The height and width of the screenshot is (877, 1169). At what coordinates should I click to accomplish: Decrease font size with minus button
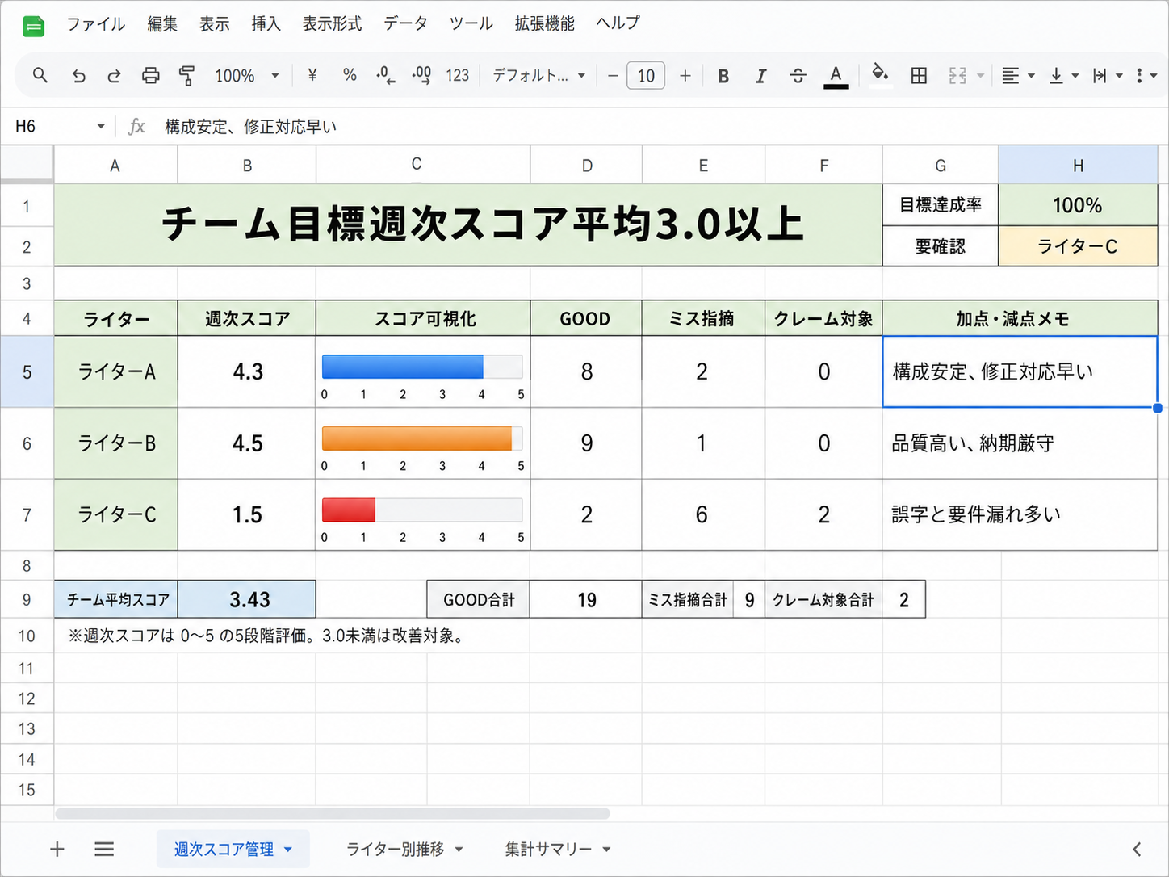click(x=613, y=76)
